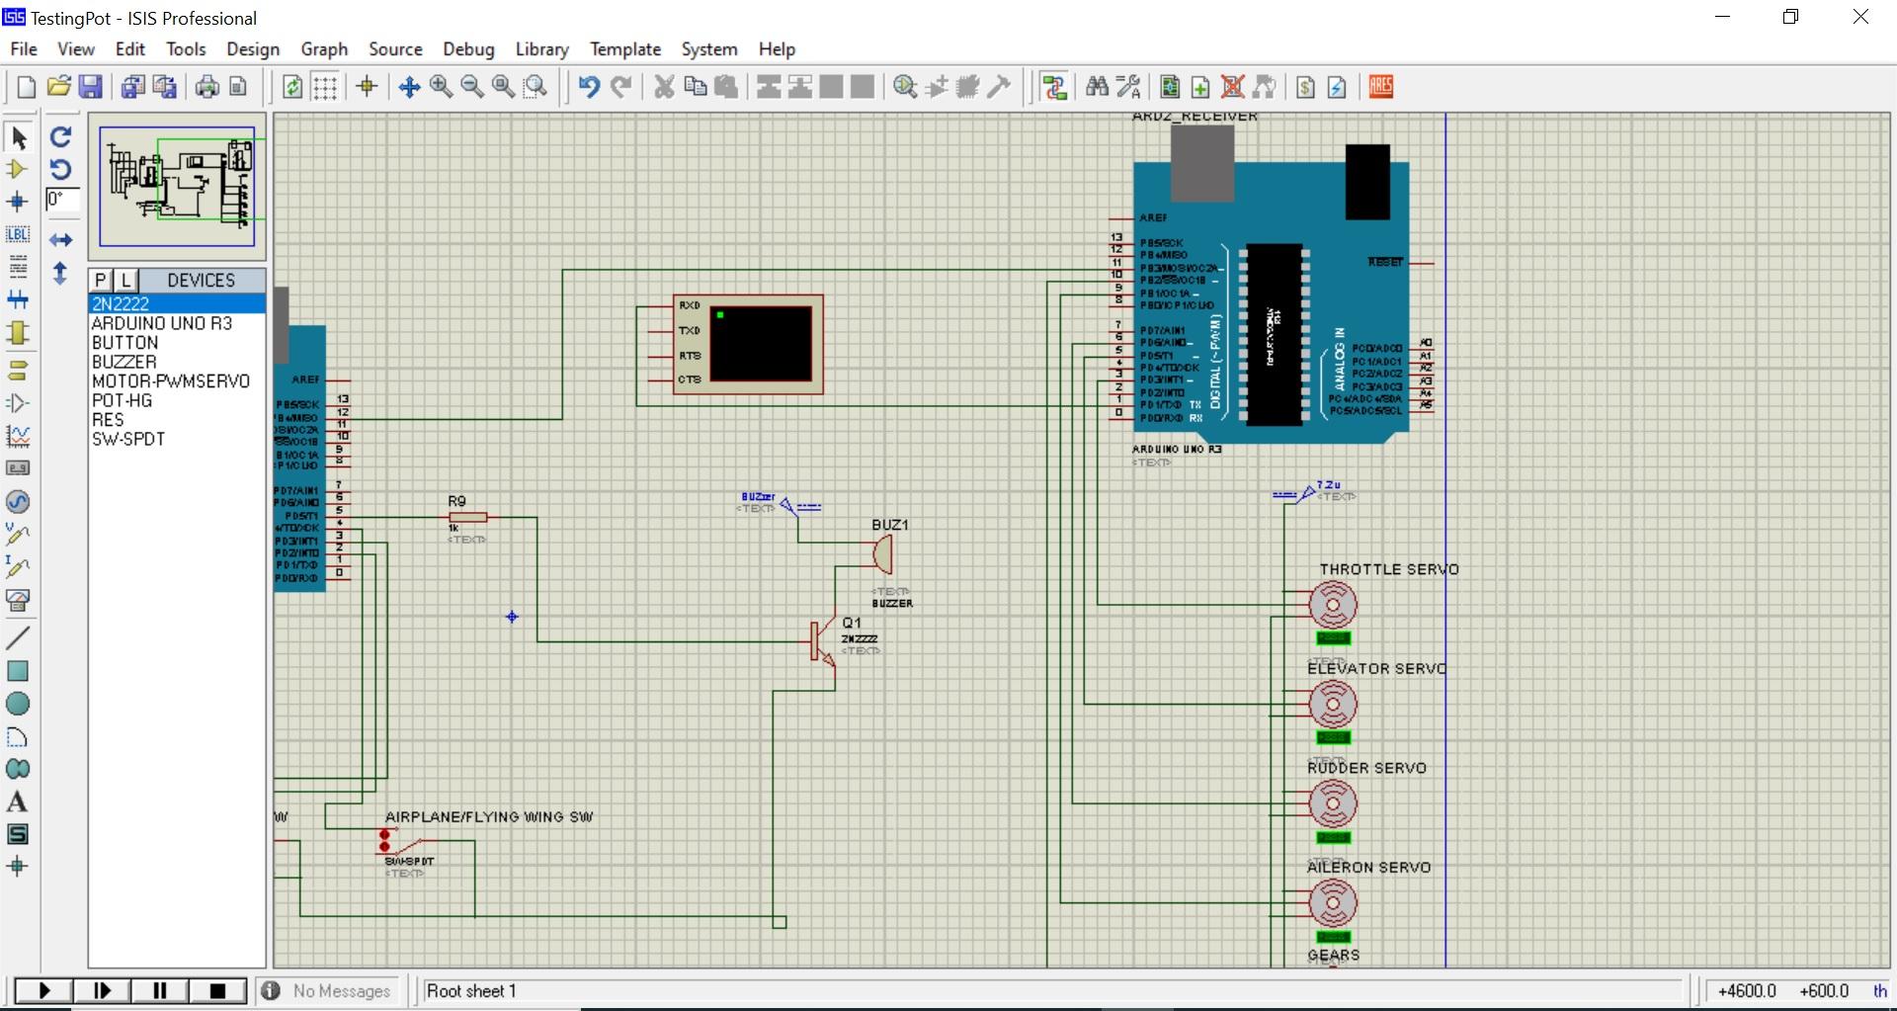Viewport: 1897px width, 1011px height.
Task: Flip the part horizontally
Action: coord(61,240)
